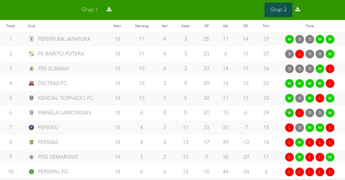345x180 pixels.
Task: Switch to the Grup 2 tab
Action: coord(278,9)
